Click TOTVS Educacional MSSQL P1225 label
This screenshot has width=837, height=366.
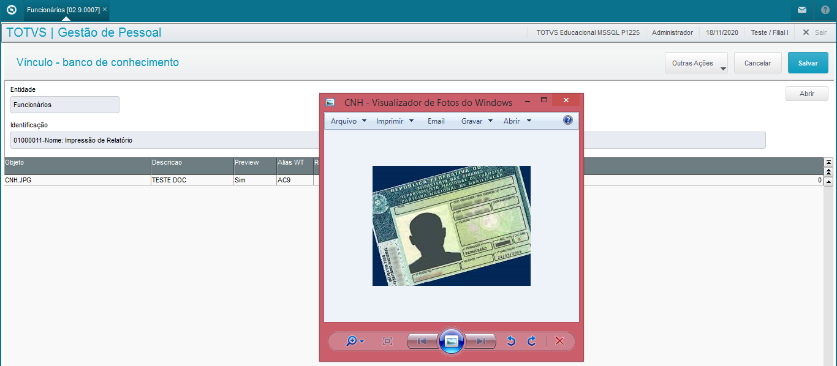[588, 32]
